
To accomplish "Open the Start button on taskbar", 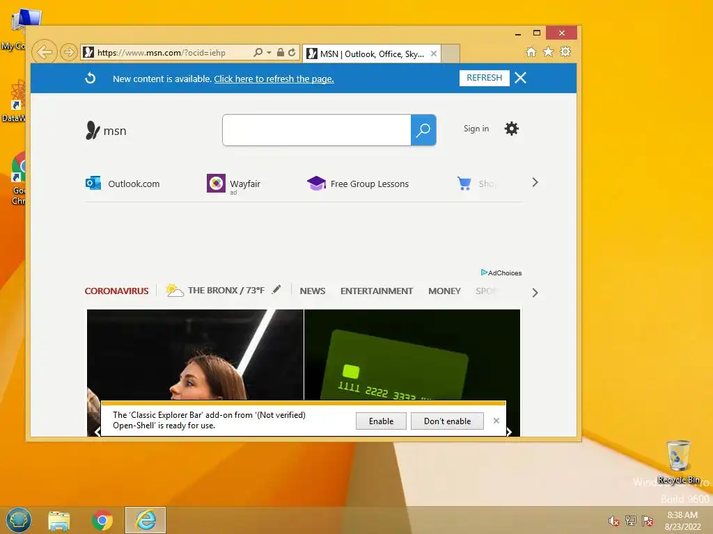I will click(x=19, y=520).
